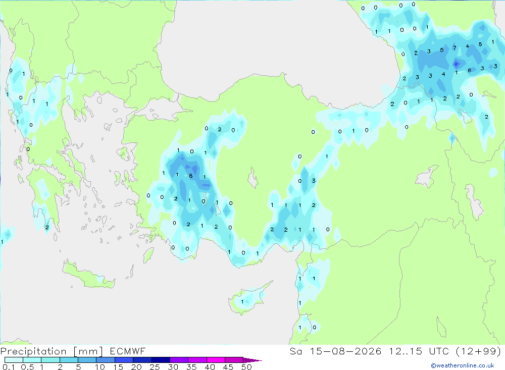This screenshot has height=370, width=505.
Task: Click the 'Precipitation [mm]' title text
Action: click(x=52, y=351)
